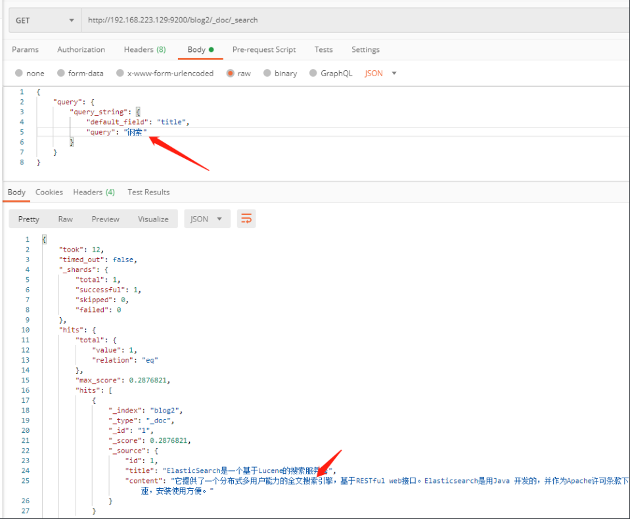Click the "_score": 0.2876821 line
This screenshot has height=519, width=630.
[x=150, y=440]
